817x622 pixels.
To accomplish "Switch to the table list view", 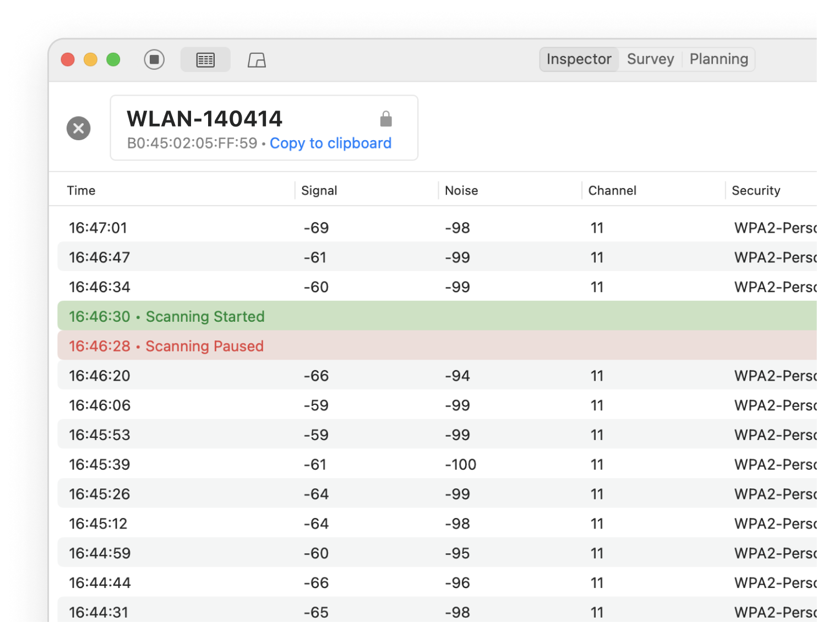I will pos(205,59).
